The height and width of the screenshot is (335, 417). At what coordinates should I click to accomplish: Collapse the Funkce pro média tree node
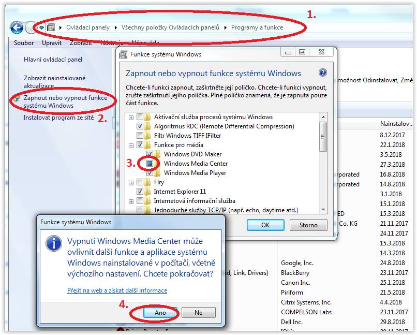[131, 145]
